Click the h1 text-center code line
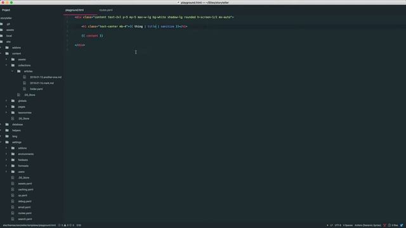Screen dimensions: 406x228 134,27
